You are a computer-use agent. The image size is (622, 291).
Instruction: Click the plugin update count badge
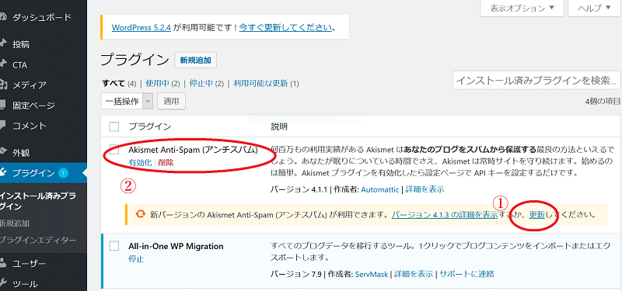pyautogui.click(x=63, y=172)
